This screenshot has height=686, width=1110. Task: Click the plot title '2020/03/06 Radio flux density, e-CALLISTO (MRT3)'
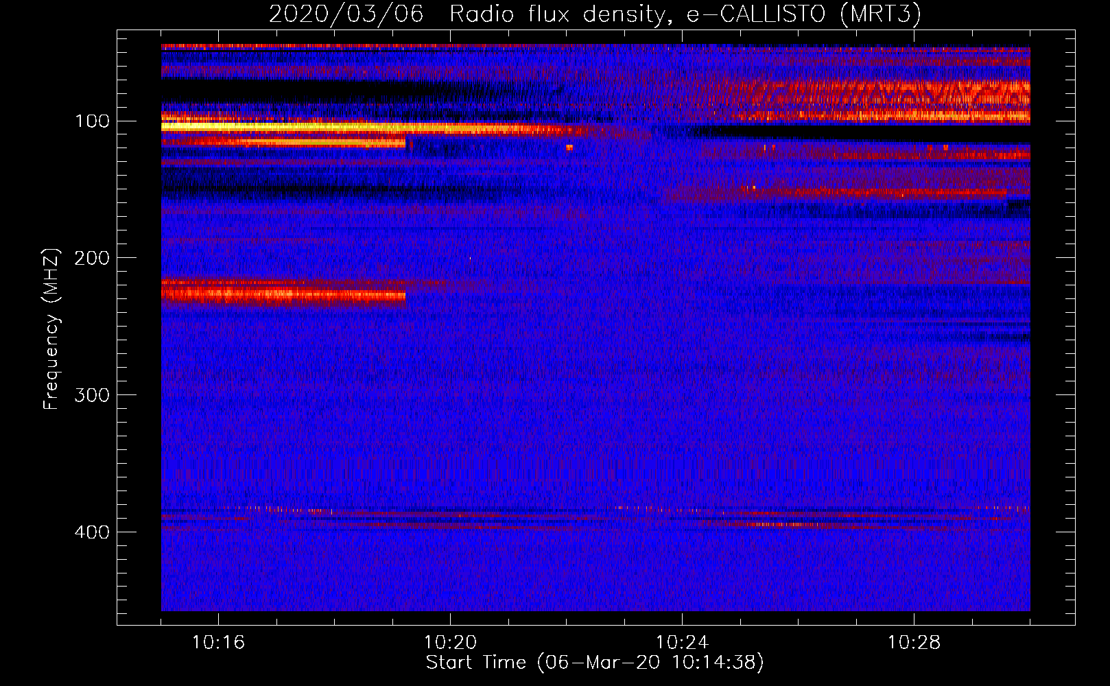595,14
